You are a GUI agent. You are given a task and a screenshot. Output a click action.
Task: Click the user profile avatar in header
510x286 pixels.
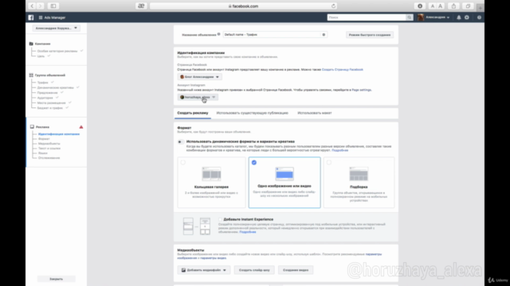(x=421, y=17)
